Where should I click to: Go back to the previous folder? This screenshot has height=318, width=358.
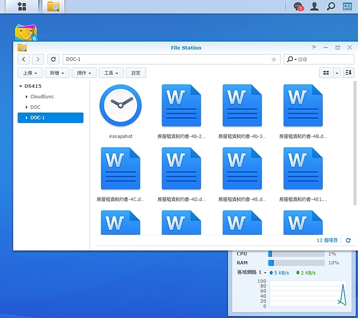tap(24, 60)
